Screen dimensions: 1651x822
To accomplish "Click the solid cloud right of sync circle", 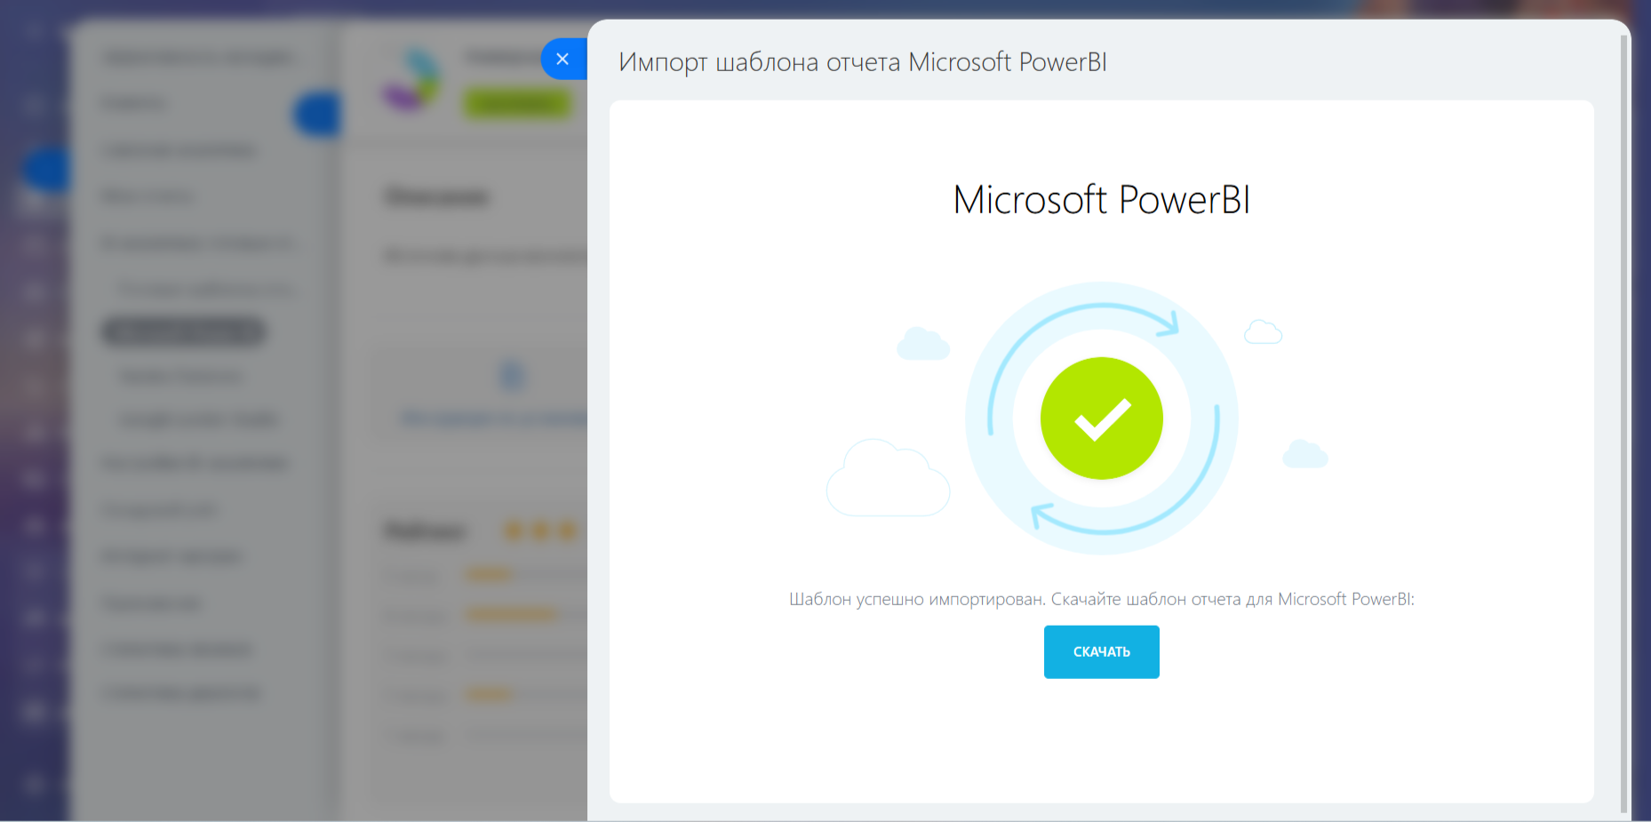I will tap(1304, 454).
